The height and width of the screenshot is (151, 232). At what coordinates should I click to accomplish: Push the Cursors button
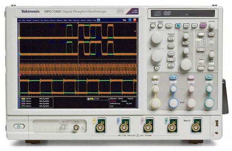click(171, 46)
